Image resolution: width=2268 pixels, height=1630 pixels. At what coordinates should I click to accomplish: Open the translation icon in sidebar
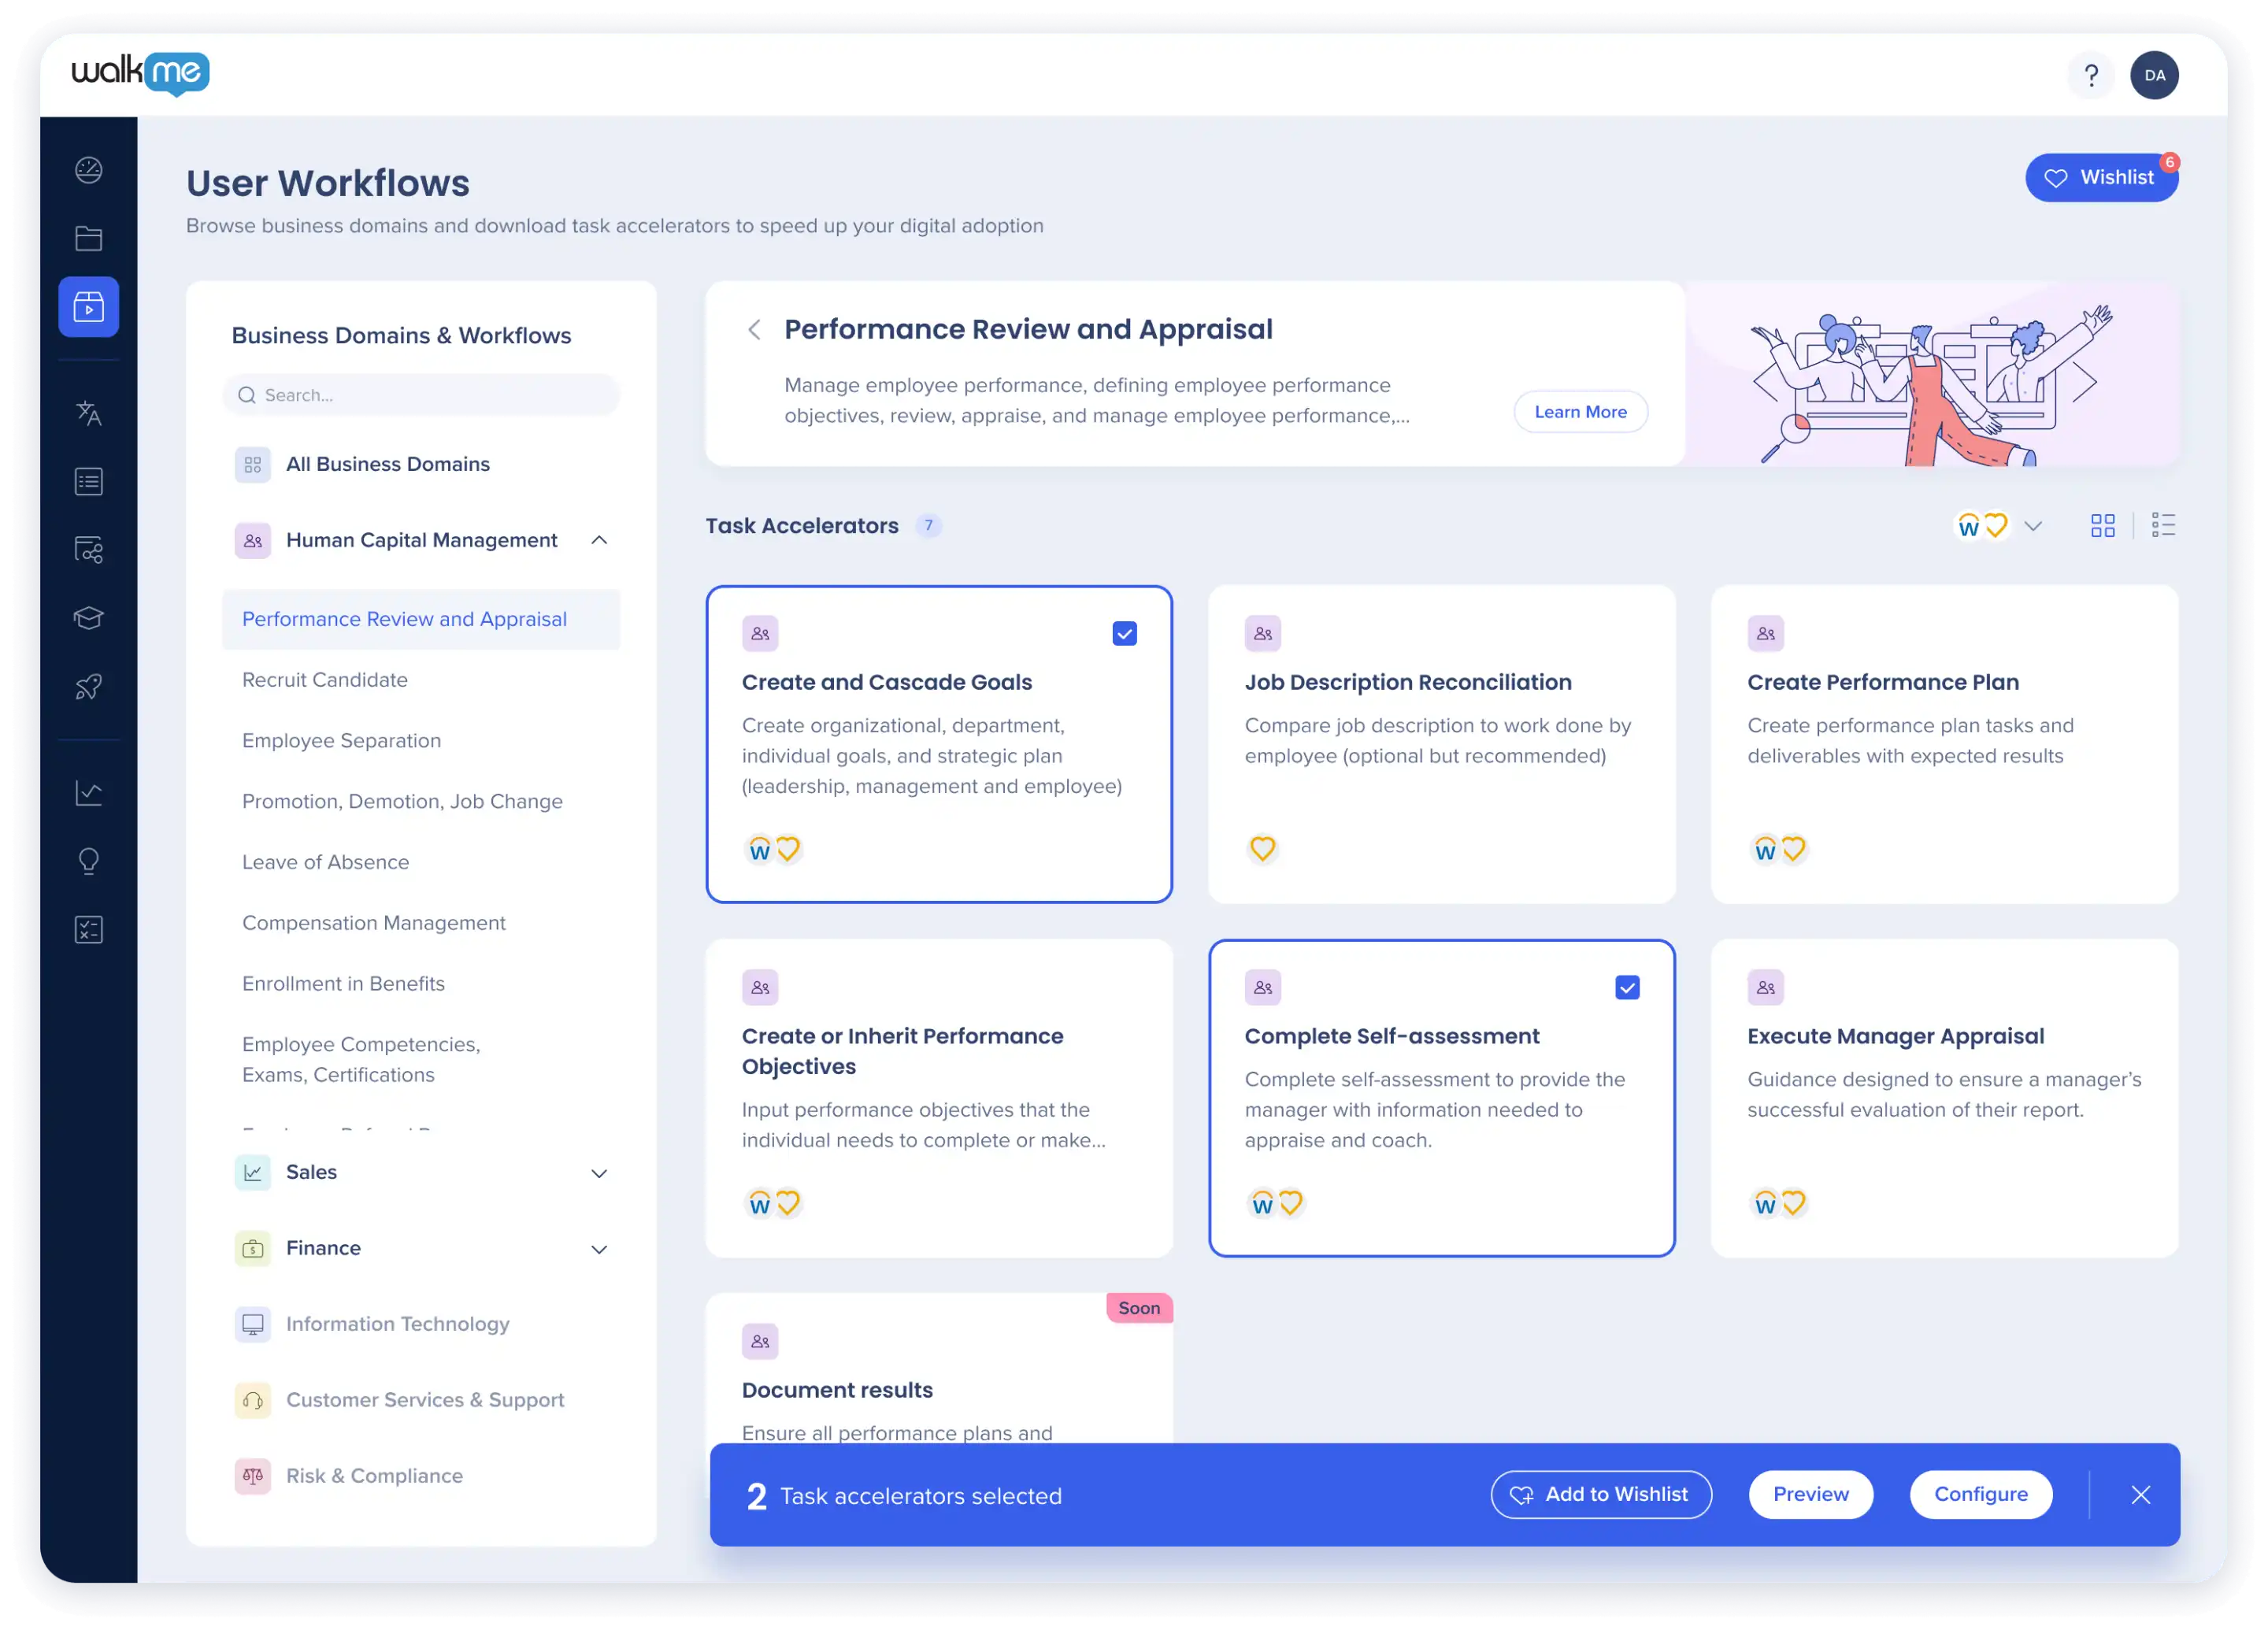(89, 413)
